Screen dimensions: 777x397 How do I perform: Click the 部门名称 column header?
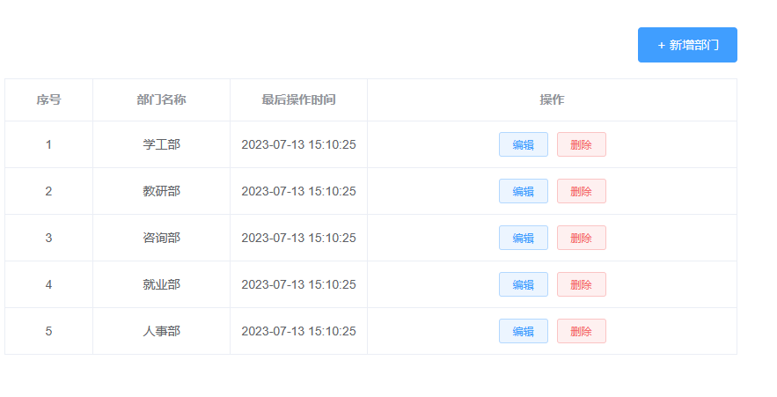(x=161, y=99)
